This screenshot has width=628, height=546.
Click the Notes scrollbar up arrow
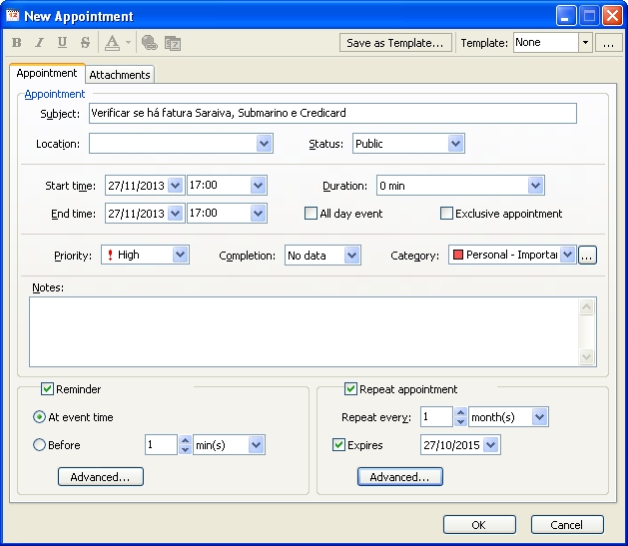point(586,307)
